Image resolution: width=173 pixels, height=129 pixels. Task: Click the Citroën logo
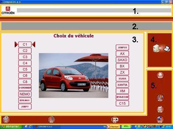click(x=8, y=10)
